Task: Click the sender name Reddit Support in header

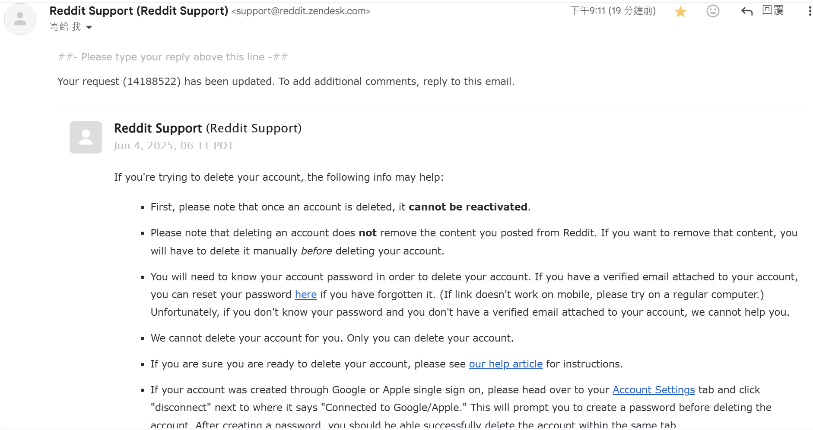Action: tap(139, 11)
